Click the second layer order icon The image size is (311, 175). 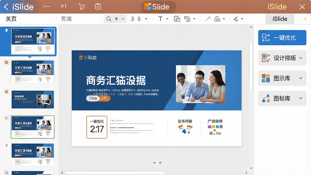[x=187, y=19]
